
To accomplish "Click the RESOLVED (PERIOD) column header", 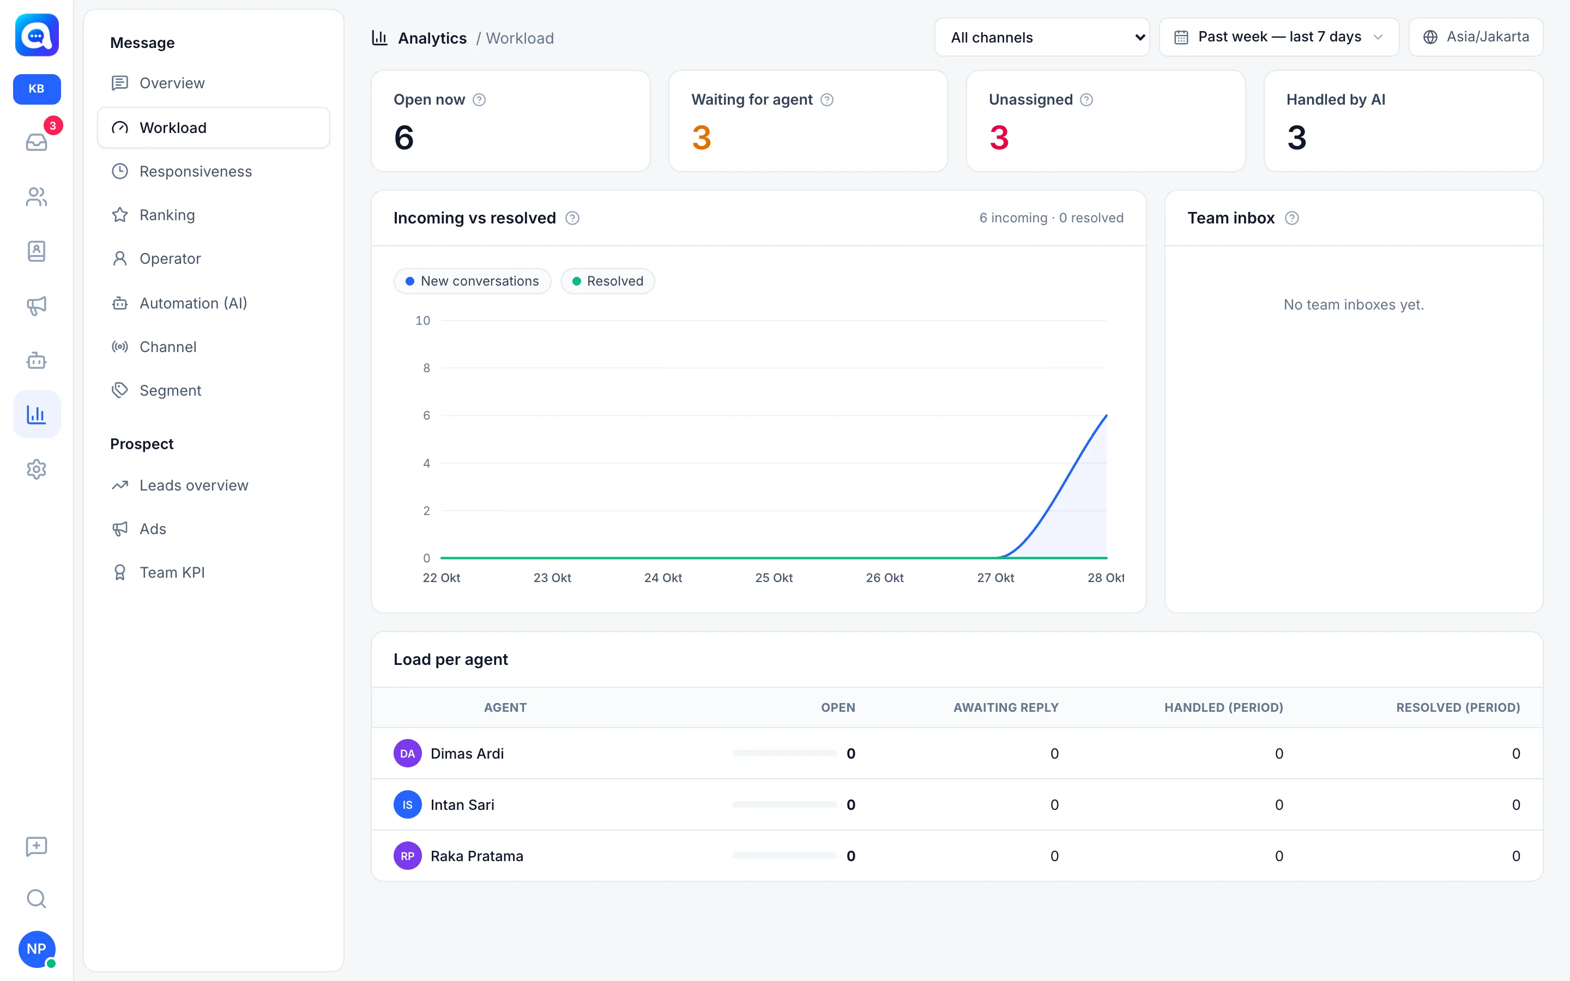I will tap(1458, 707).
